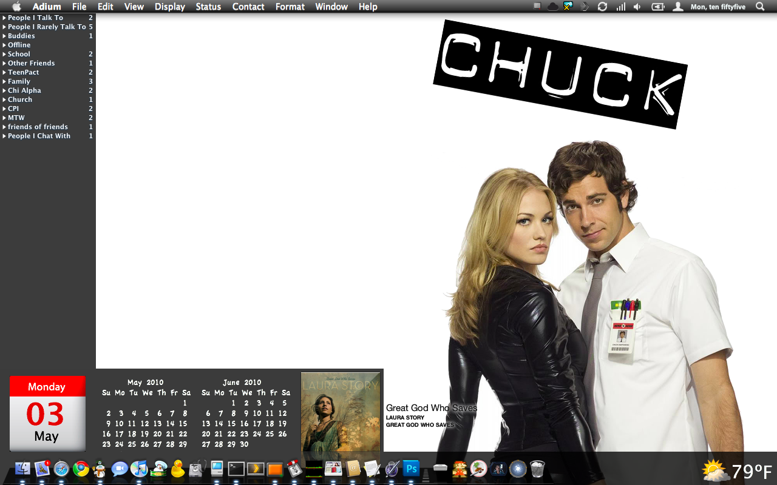Open the classic Mac computer icon
Image resolution: width=777 pixels, height=485 pixels.
point(217,469)
